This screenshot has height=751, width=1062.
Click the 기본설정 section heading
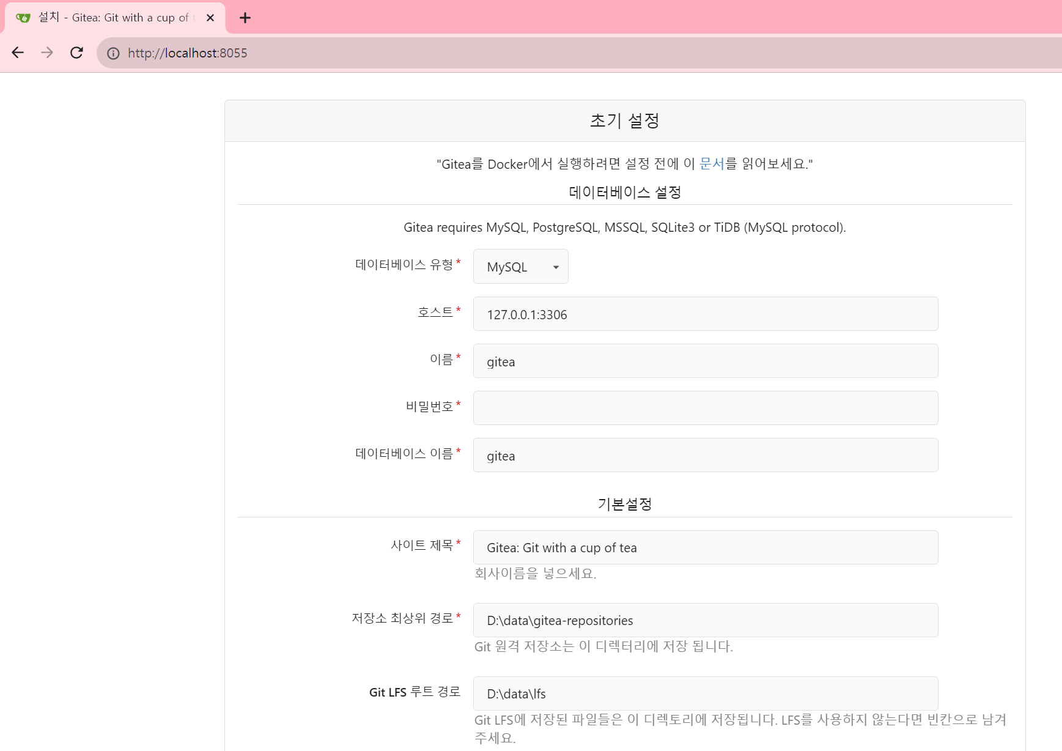pyautogui.click(x=625, y=504)
